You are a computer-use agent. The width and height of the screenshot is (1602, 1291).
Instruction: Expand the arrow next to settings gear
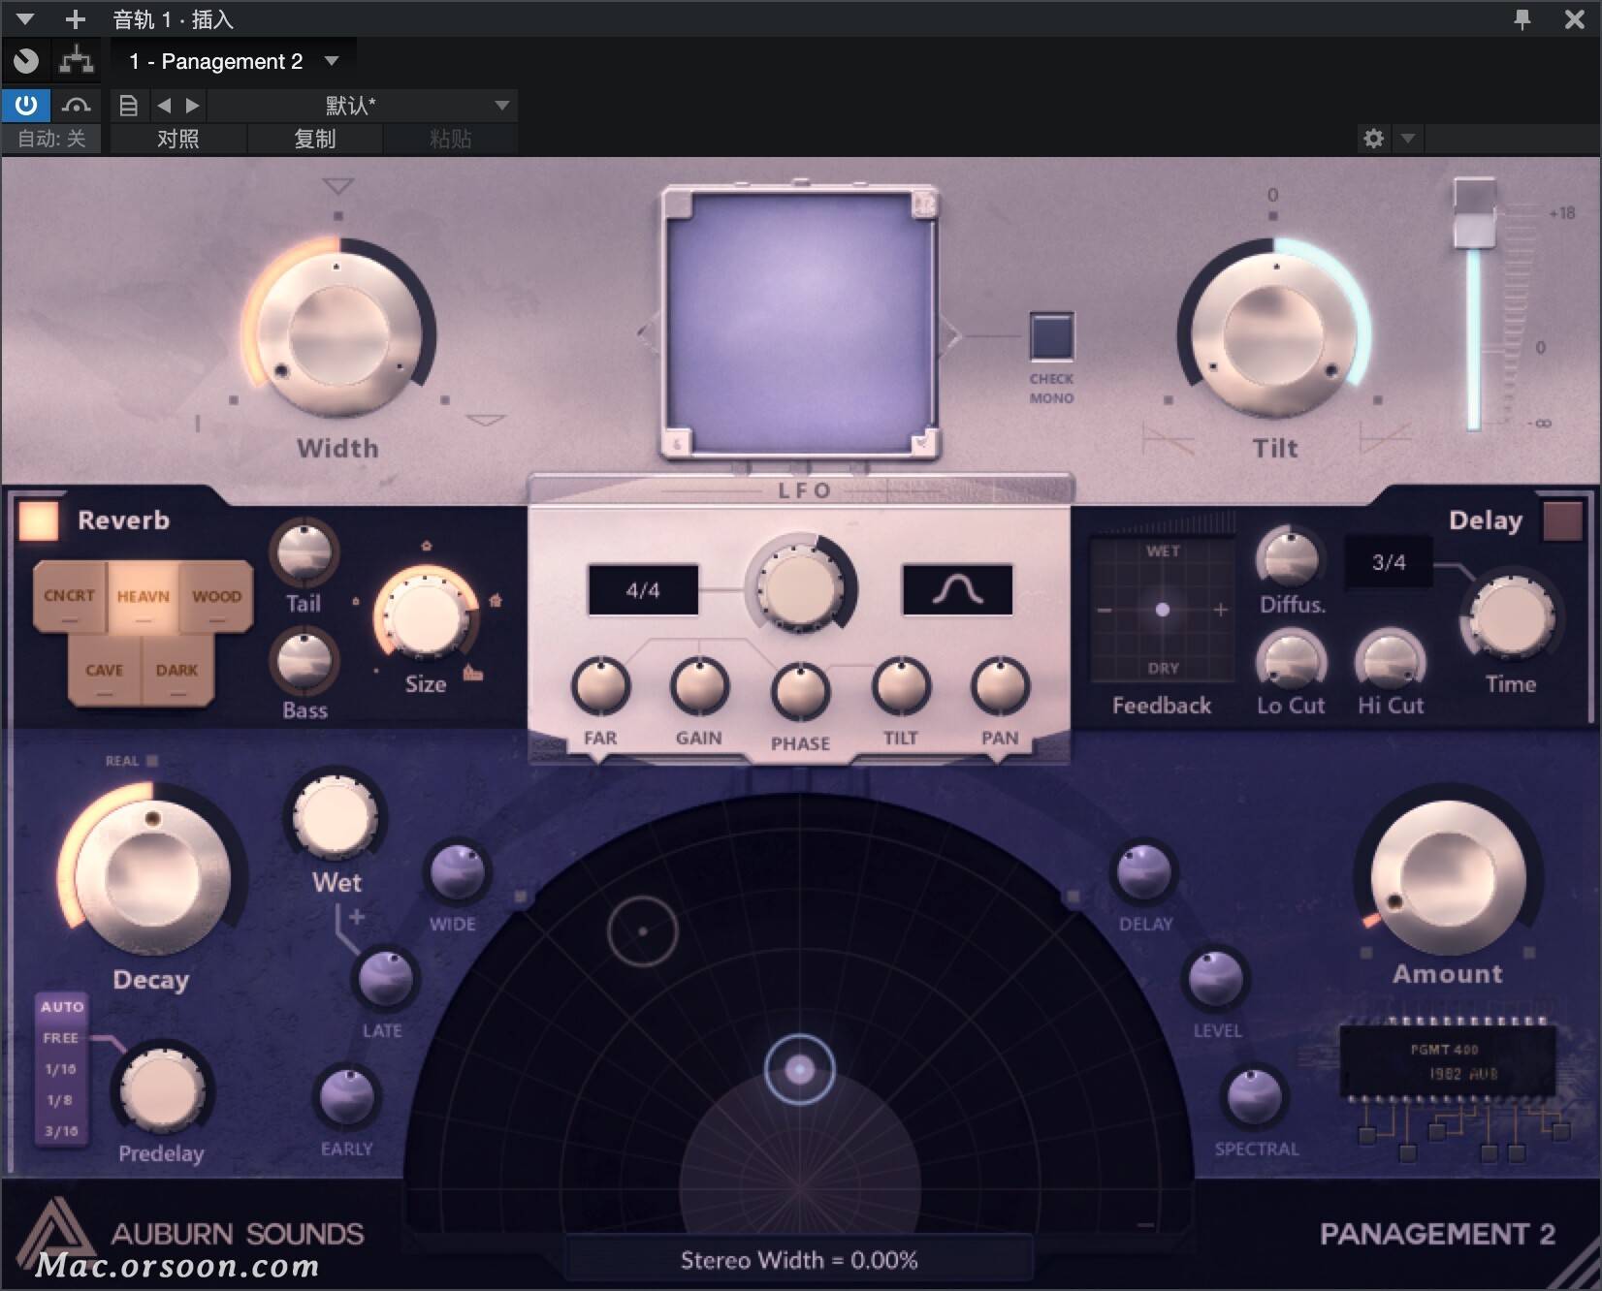(1408, 139)
